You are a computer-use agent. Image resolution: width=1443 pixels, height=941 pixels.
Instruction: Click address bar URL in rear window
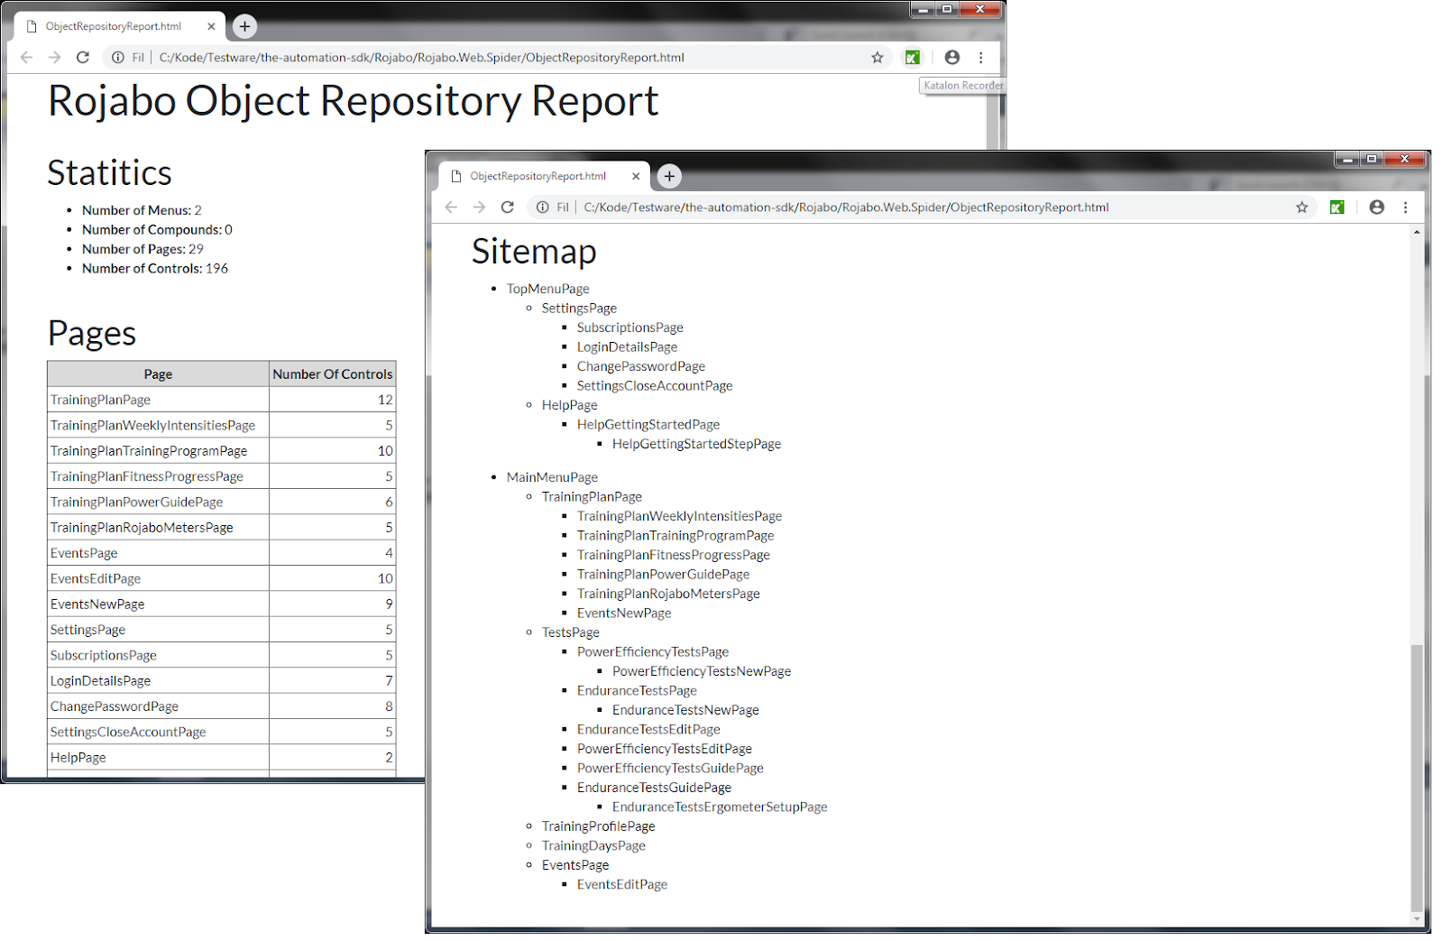pos(422,57)
